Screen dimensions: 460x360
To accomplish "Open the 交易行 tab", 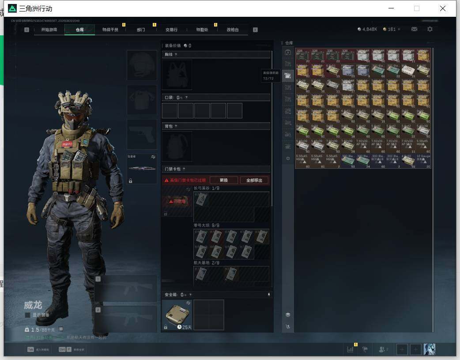I will pos(171,30).
